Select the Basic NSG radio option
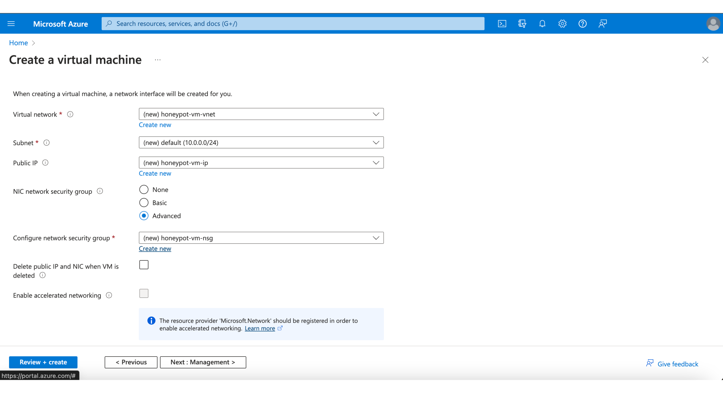The width and height of the screenshot is (723, 393). coord(144,203)
